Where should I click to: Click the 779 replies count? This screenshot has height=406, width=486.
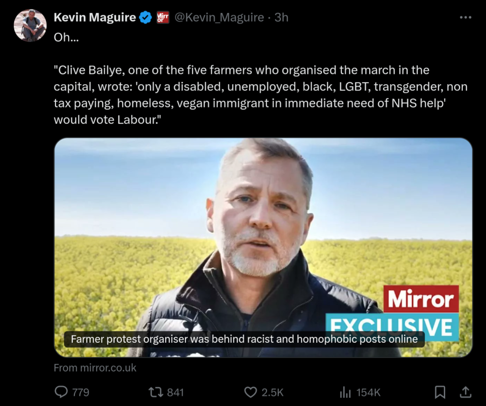(x=80, y=392)
